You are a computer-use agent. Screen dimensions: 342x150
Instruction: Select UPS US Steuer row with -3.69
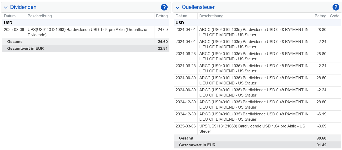257,129
